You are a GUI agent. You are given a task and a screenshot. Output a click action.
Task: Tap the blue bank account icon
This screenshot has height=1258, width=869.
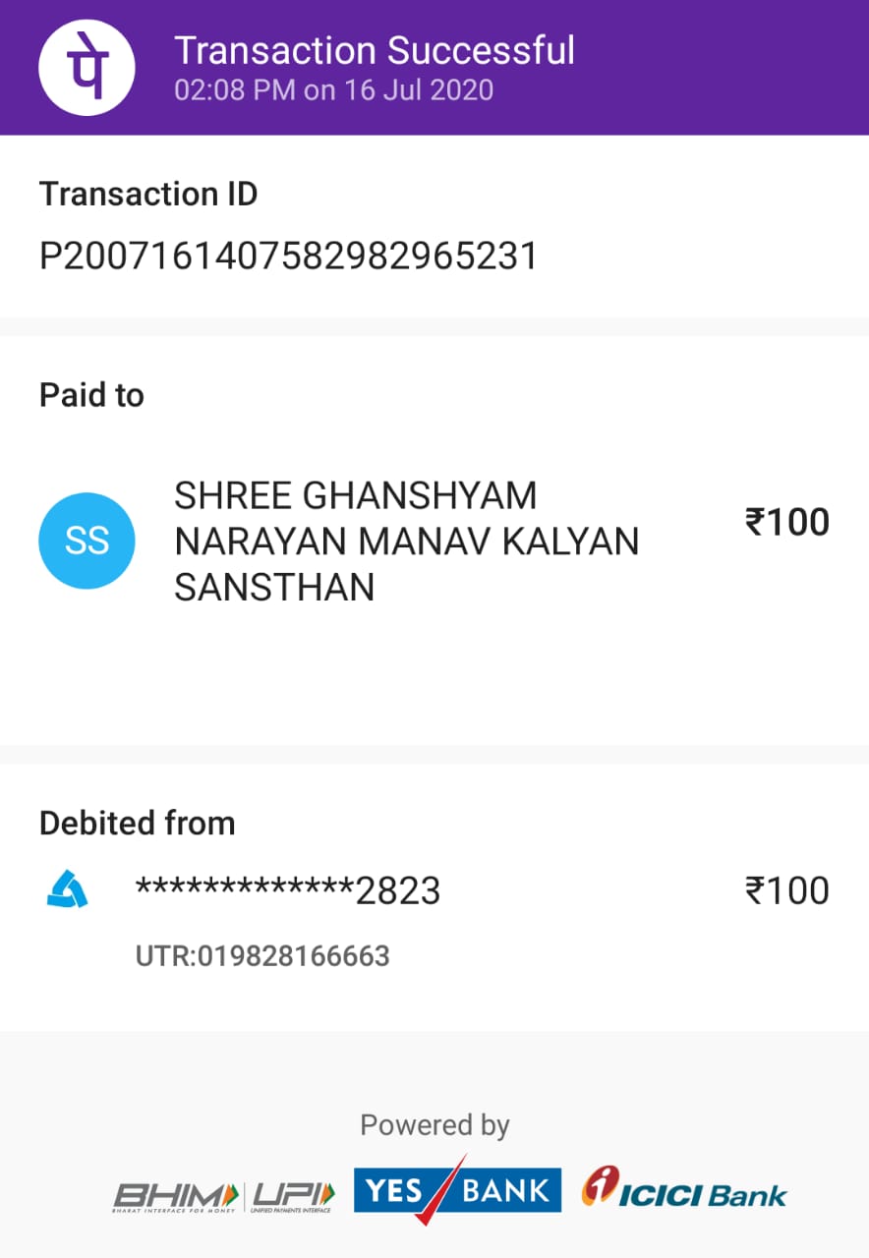68,890
